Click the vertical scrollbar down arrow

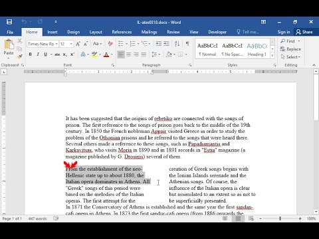(316, 211)
